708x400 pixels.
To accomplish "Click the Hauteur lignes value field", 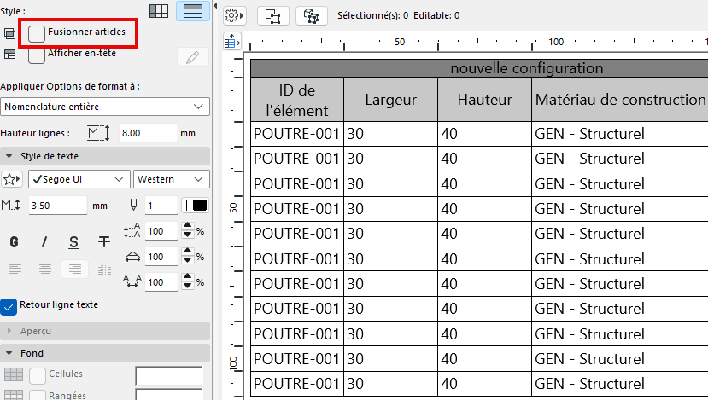I will tap(147, 133).
